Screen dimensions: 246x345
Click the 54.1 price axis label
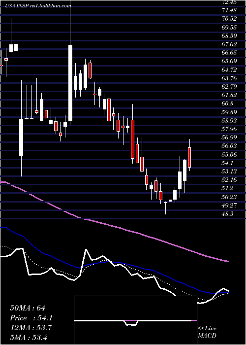pos(227,163)
